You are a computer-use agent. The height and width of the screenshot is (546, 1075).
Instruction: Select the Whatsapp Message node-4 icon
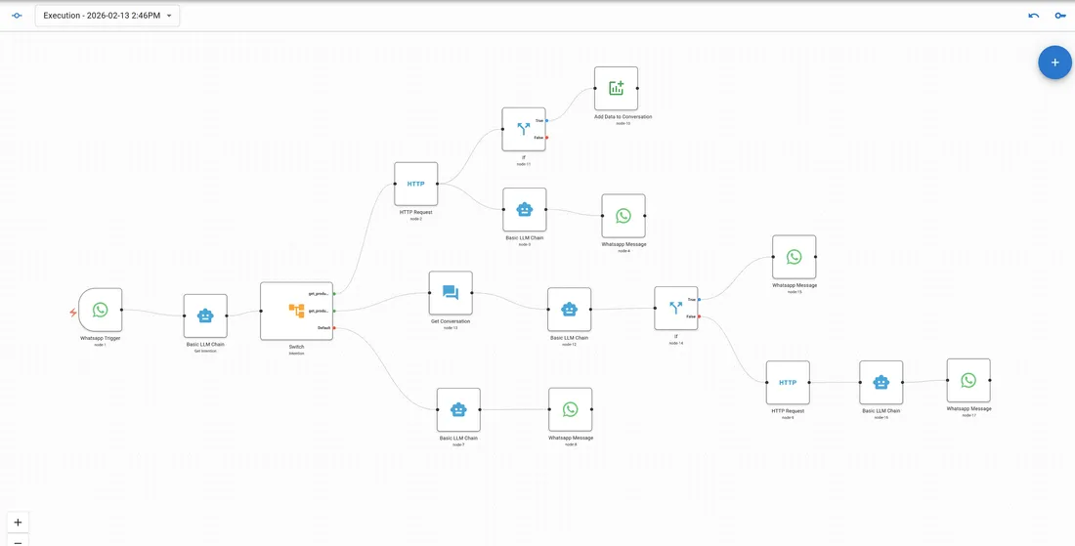(623, 216)
